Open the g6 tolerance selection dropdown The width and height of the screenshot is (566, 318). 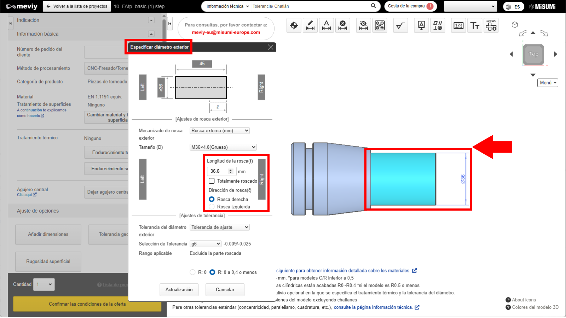(x=206, y=244)
